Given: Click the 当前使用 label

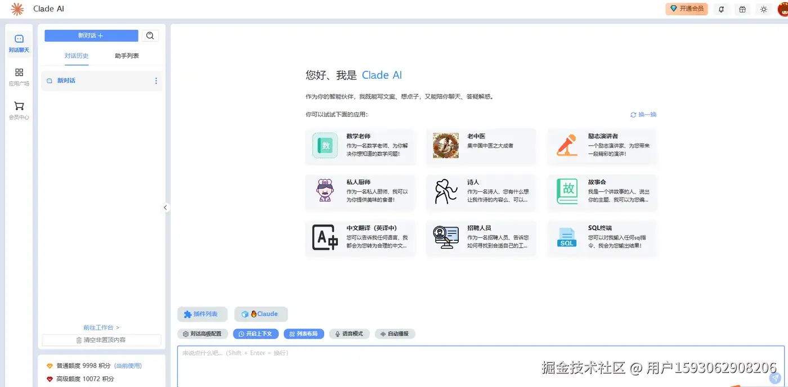Looking at the screenshot, I should [128, 366].
